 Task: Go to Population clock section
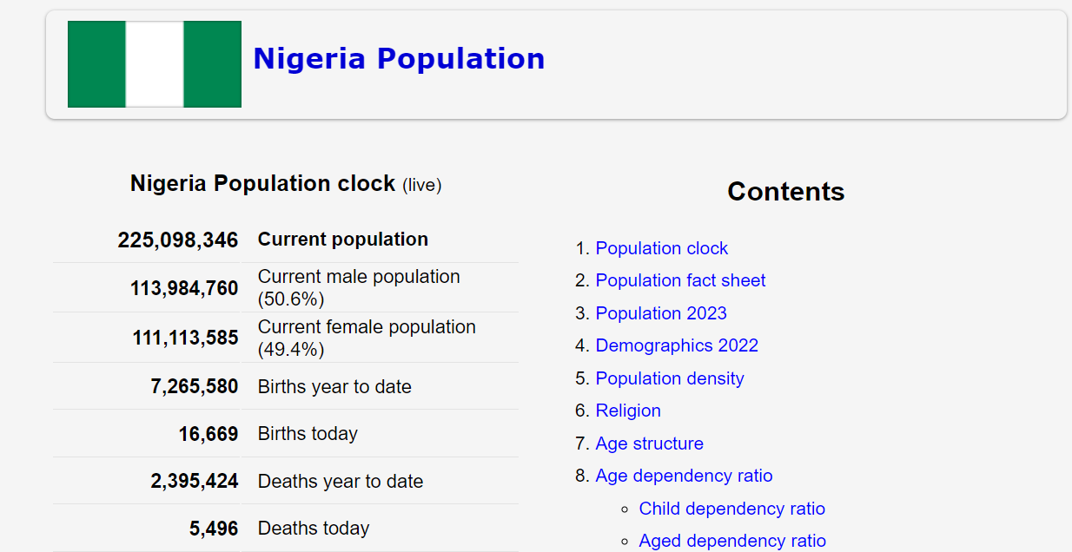point(661,248)
